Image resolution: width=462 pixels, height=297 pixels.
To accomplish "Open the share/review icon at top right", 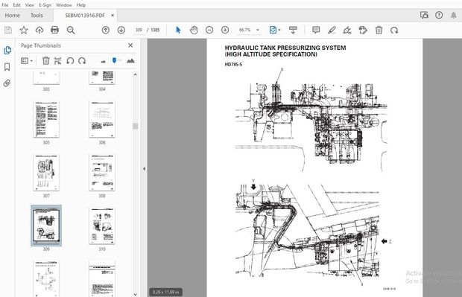I will [424, 16].
